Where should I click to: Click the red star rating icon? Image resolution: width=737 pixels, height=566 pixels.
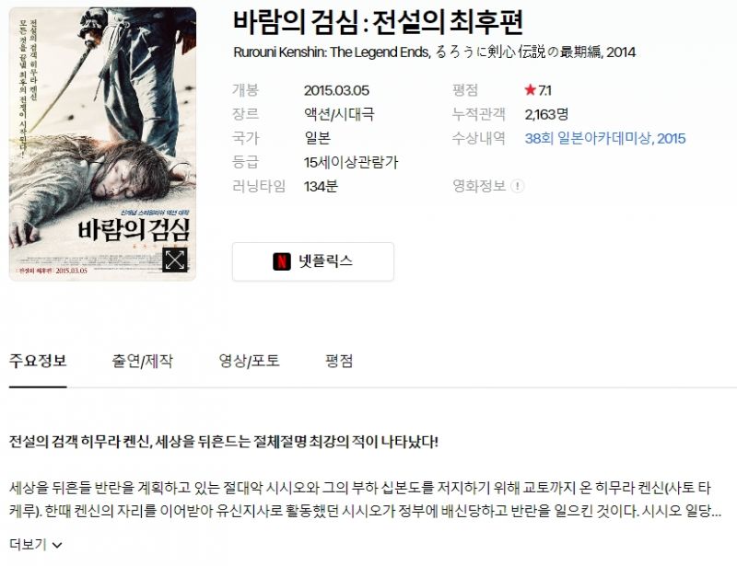(x=531, y=89)
